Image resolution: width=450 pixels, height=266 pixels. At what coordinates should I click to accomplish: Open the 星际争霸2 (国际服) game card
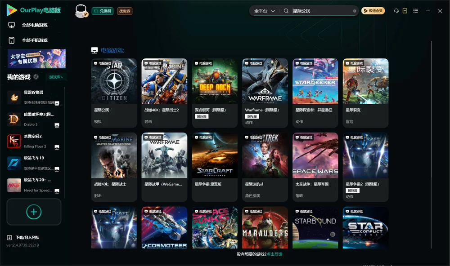[365, 167]
